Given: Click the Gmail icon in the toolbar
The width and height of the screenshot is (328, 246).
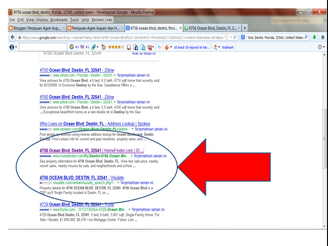Looking at the screenshot, I should [150, 48].
